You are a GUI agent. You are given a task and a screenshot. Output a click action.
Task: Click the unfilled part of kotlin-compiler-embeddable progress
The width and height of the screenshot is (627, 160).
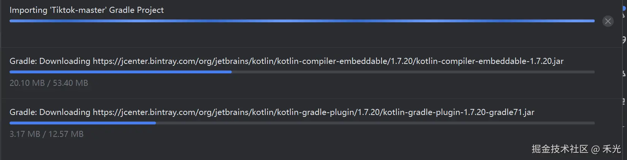coord(413,72)
